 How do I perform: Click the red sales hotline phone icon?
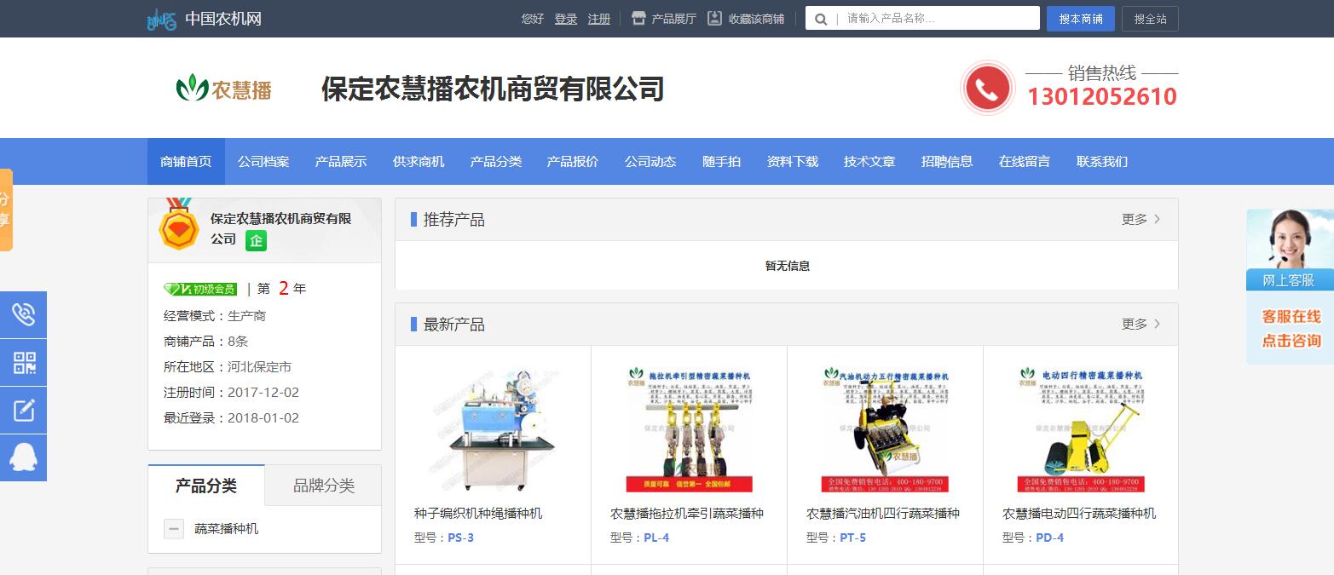click(987, 88)
